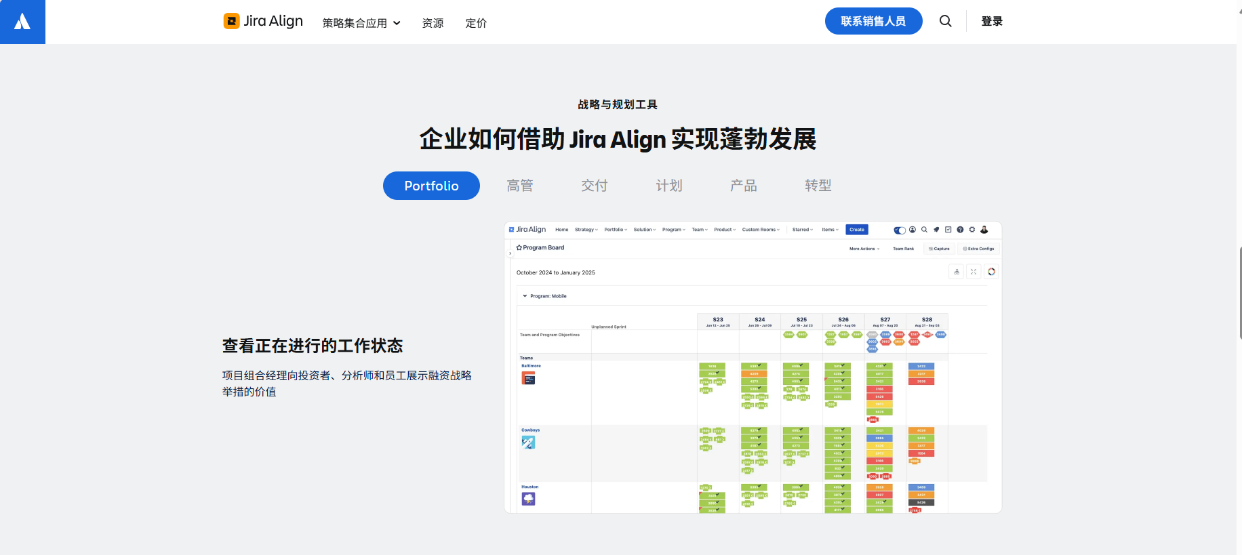This screenshot has height=555, width=1242.
Task: Select the blue Portfolio tab
Action: pos(431,186)
